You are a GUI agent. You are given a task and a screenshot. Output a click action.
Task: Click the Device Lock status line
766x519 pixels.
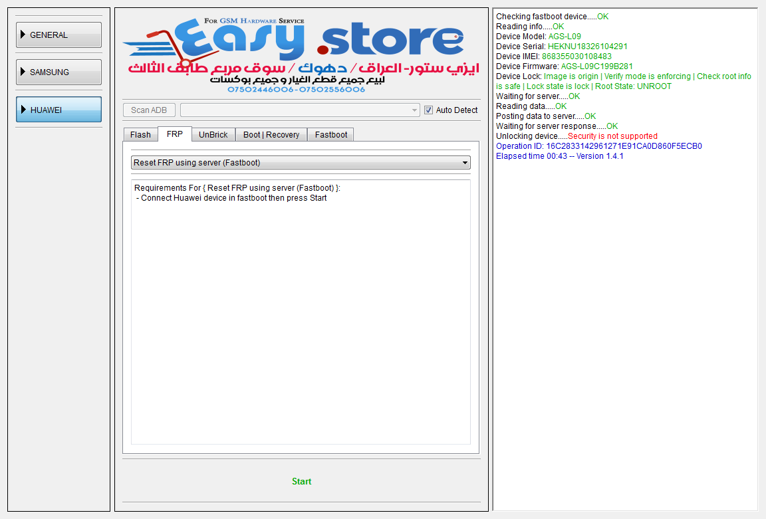(x=624, y=81)
